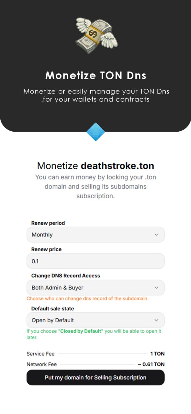Viewport: 191px width, 414px height.
Task: Click the flying money emoji icon
Action: coord(95,36)
